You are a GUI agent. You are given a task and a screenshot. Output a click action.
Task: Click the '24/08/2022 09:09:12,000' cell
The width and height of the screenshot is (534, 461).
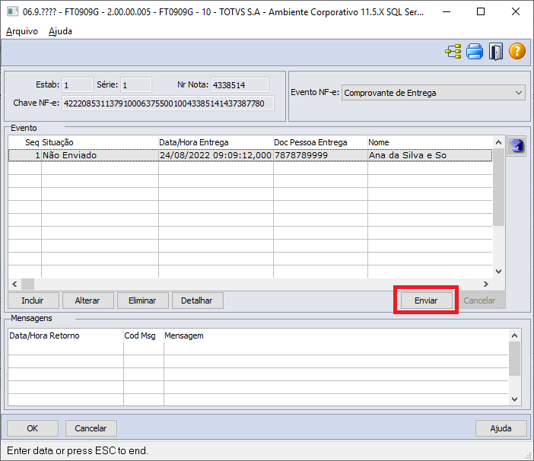pyautogui.click(x=216, y=155)
